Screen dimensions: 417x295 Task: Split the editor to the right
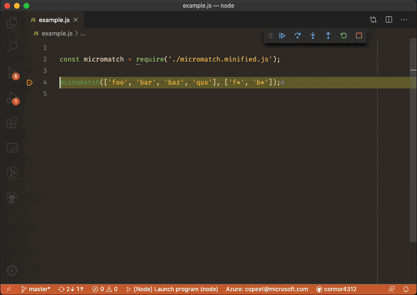pyautogui.click(x=389, y=20)
